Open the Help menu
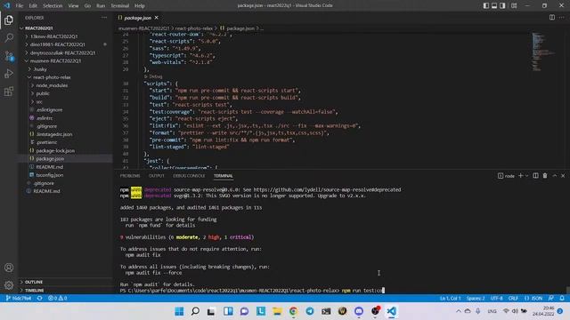570x320 pixels. click(x=140, y=5)
